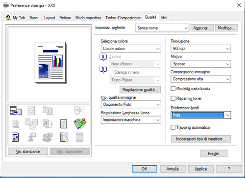Click the greyed Info. stampante button
Image resolution: width=245 pixels, height=178 pixels.
[70, 151]
